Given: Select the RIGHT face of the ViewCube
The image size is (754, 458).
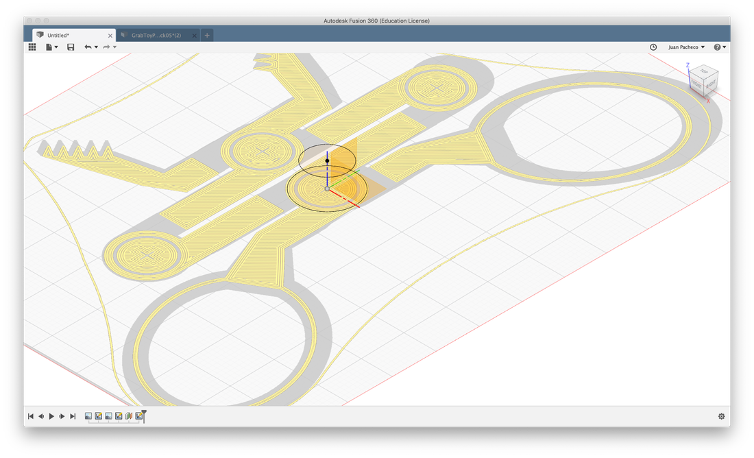Looking at the screenshot, I should [x=711, y=84].
